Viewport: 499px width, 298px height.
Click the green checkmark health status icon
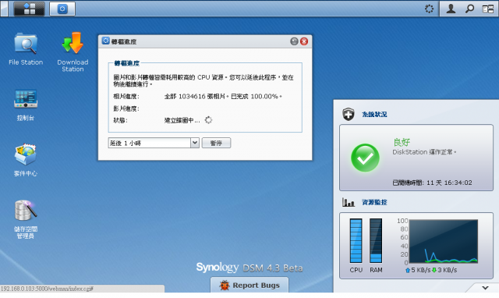pos(365,158)
